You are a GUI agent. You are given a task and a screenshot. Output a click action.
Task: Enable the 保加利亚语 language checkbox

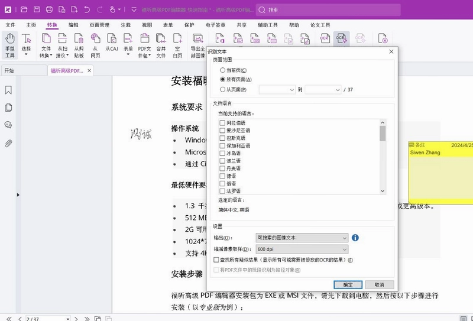tap(222, 145)
